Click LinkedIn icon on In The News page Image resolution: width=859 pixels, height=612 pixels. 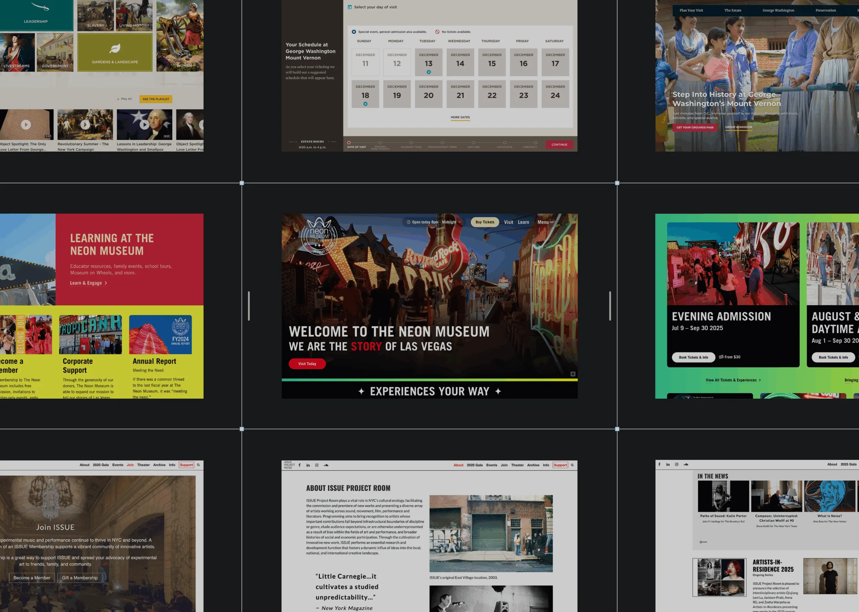pos(668,464)
